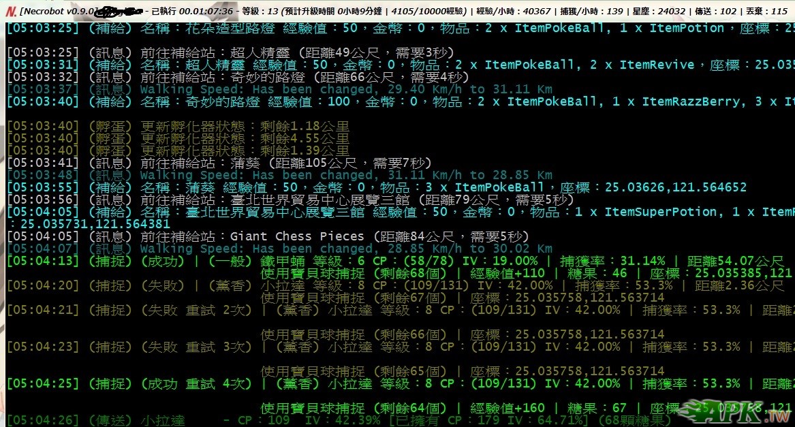Click the message '前往補給站 : 超人精靈'
Image resolution: width=795 pixels, height=427 pixels.
297,52
